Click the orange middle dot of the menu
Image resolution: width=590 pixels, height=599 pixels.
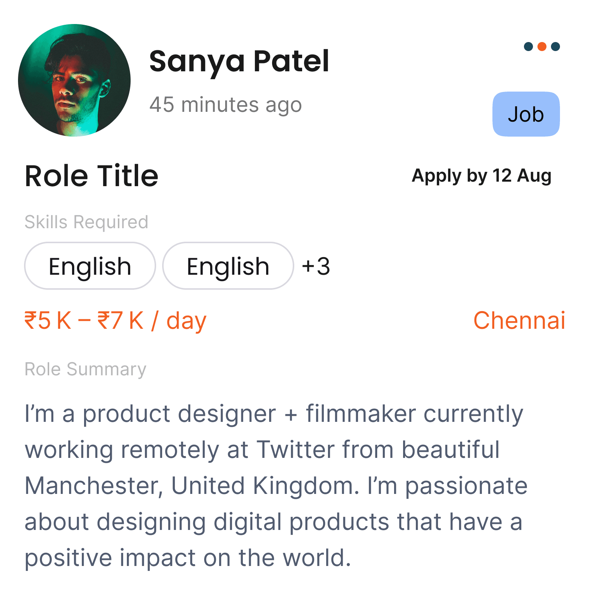[x=542, y=47]
